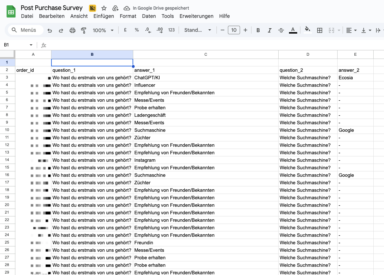Increase font size with plus button

click(245, 30)
